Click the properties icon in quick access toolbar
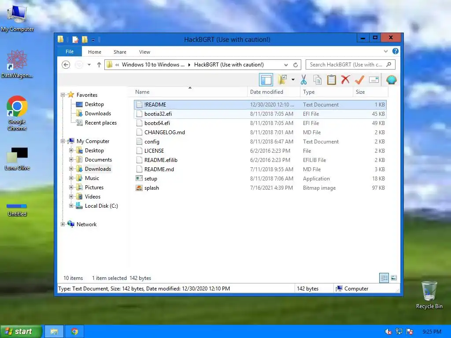 click(x=75, y=39)
